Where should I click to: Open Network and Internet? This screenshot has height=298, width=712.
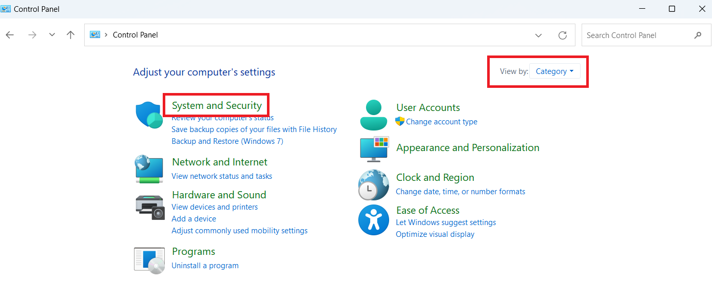click(220, 162)
